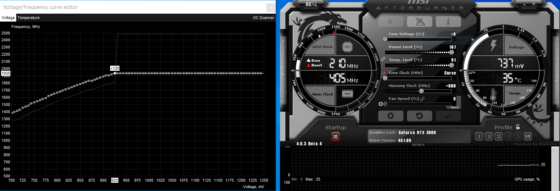Close the Voltage/Frequency curve editor window
This screenshot has width=560, height=191.
[271, 7]
